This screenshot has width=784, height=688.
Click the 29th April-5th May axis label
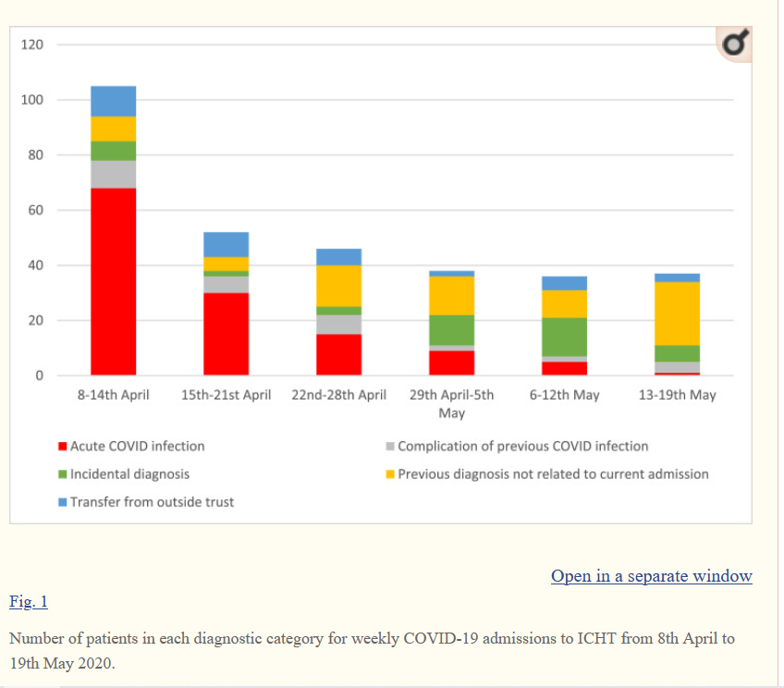[x=451, y=403]
